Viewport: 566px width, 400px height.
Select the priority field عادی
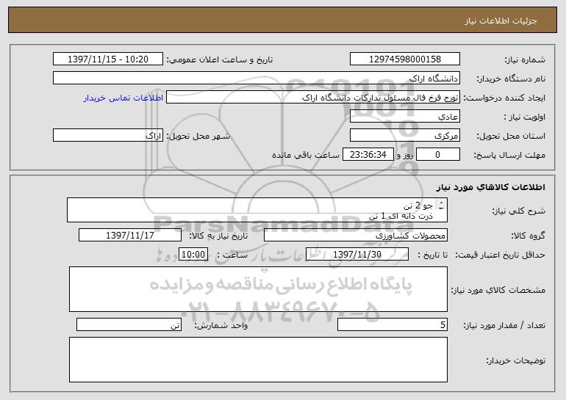click(x=404, y=117)
